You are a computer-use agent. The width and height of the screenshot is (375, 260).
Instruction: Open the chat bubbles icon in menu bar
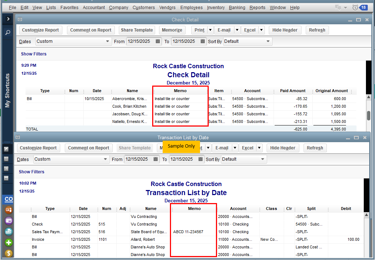point(338,7)
